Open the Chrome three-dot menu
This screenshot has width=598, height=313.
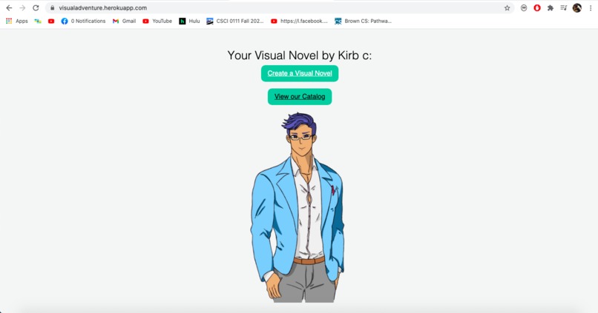(x=591, y=8)
